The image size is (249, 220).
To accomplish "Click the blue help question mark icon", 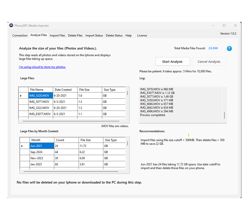I will click(x=229, y=48).
